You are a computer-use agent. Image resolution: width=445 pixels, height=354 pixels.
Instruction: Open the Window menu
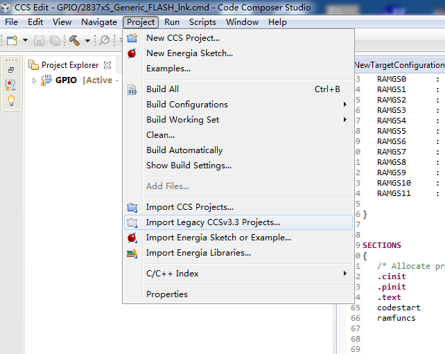tap(242, 22)
